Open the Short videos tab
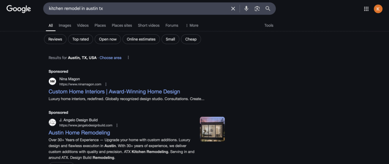The image size is (389, 164). (149, 25)
